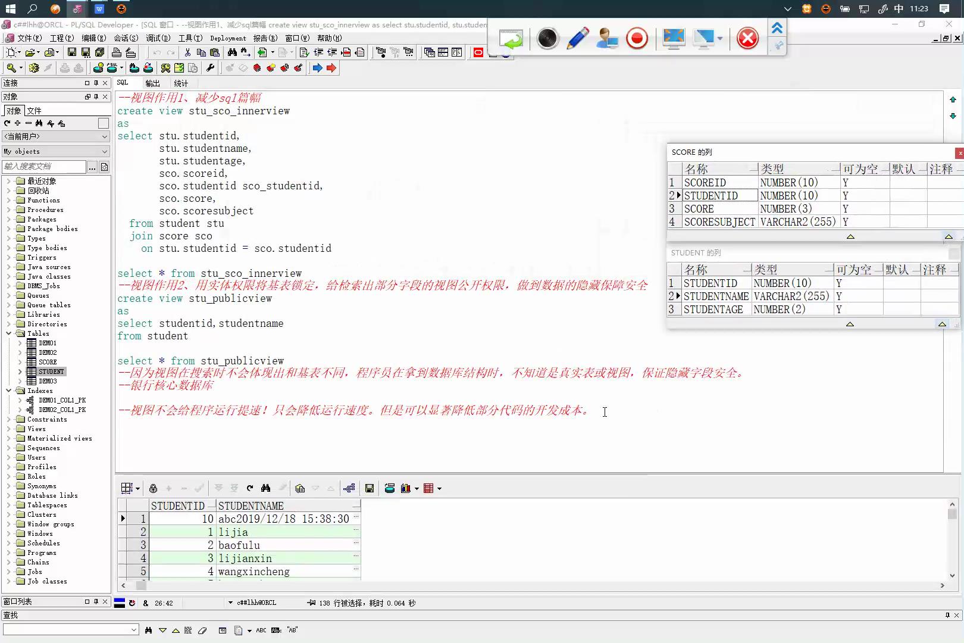Toggle the highlighted Abc option in the find bar
The width and height of the screenshot is (964, 643).
(277, 630)
